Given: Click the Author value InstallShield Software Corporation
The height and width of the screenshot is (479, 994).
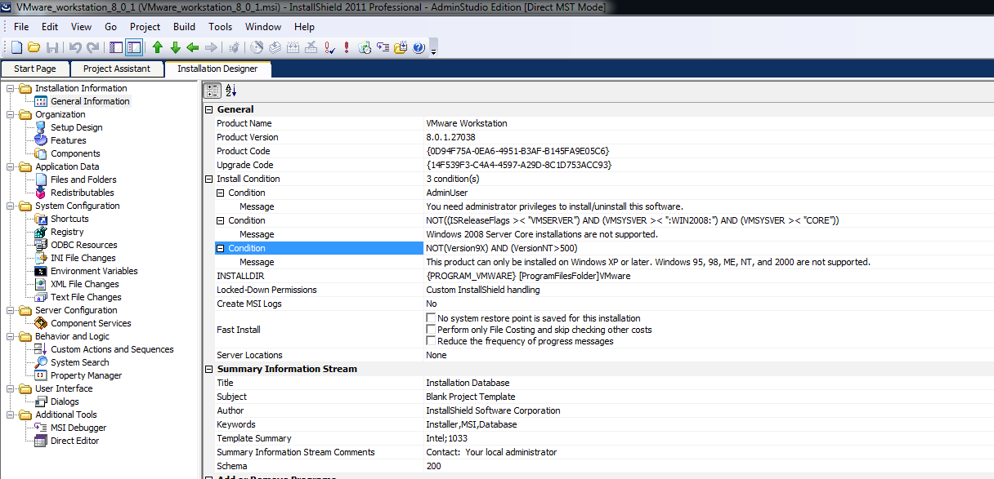Looking at the screenshot, I should (493, 410).
